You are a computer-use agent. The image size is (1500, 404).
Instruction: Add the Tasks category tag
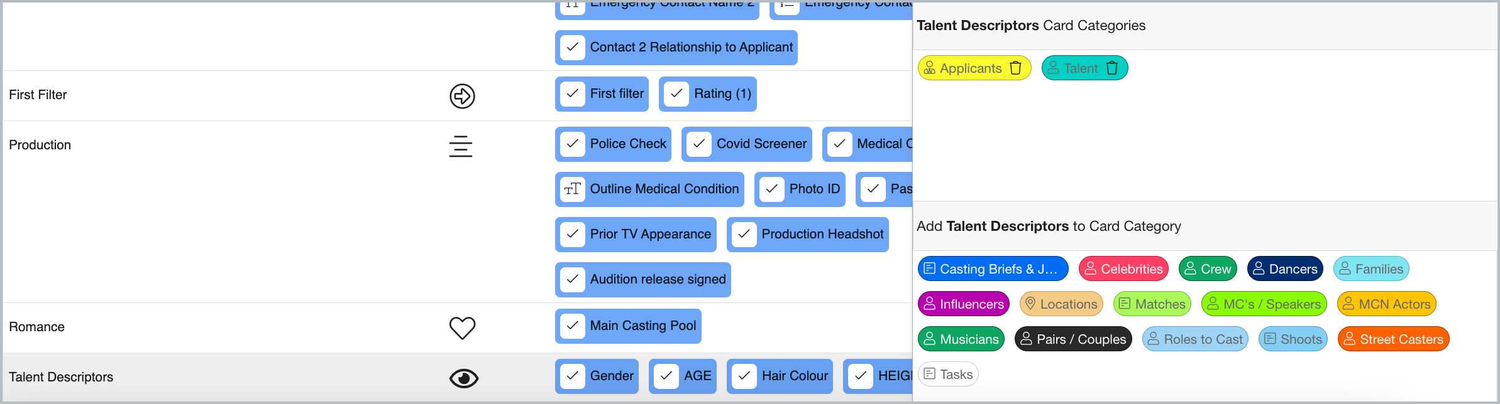coord(949,375)
